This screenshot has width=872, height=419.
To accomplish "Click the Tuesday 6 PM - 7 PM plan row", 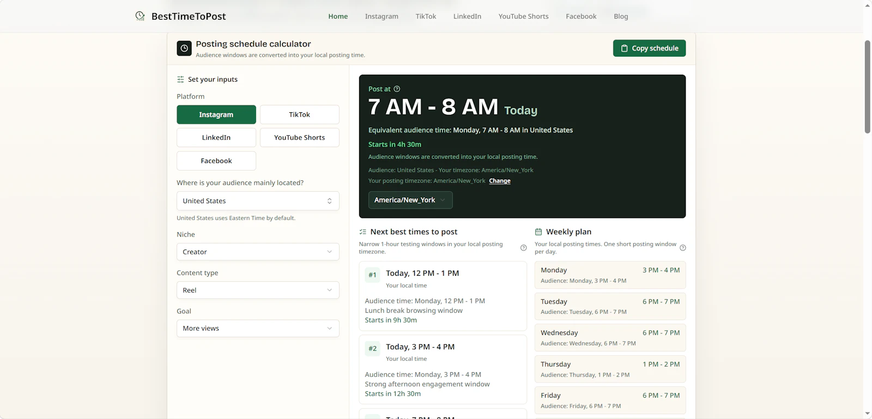I will [x=610, y=306].
